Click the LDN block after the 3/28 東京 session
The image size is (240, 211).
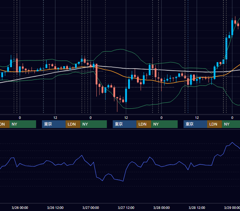pos(215,124)
